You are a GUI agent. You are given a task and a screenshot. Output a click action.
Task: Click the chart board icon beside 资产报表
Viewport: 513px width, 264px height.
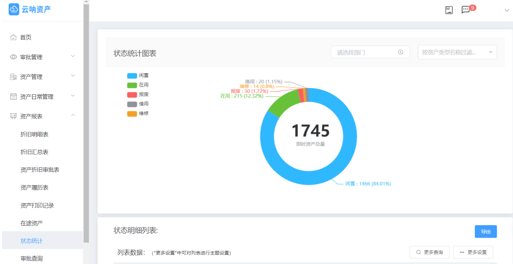coord(13,116)
